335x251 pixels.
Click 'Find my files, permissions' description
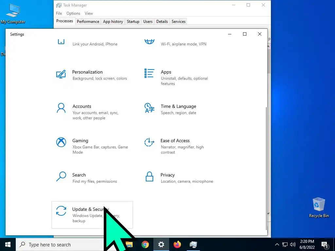tap(95, 181)
